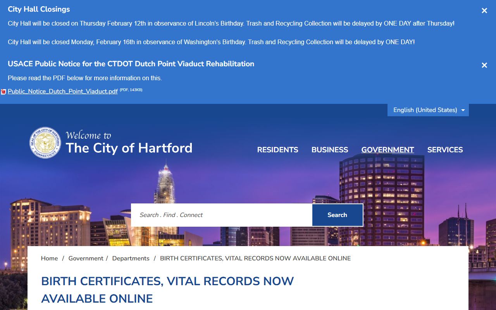
Task: Click the City Hall Closings heading
Action: [39, 9]
